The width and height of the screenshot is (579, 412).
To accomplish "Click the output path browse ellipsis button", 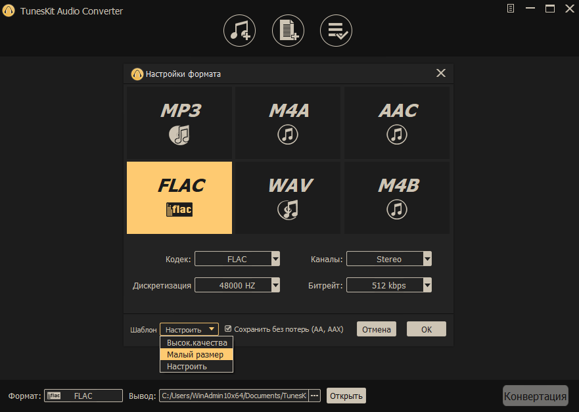I will tap(314, 396).
